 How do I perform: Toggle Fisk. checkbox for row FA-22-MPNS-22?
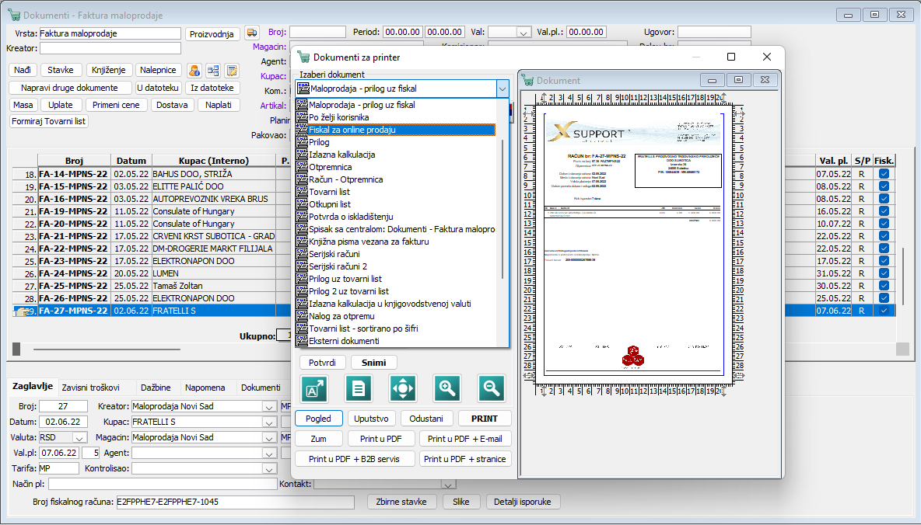pos(884,249)
